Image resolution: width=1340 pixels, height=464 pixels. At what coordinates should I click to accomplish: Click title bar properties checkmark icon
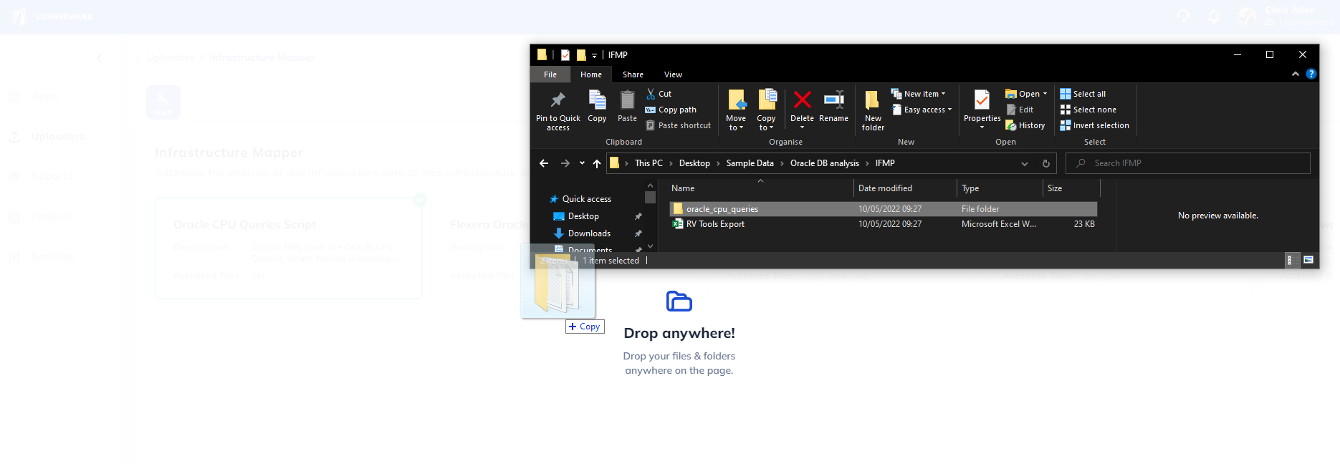[x=565, y=54]
